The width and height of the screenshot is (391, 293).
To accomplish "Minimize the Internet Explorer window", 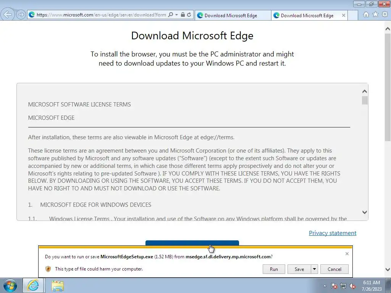I will [359, 4].
